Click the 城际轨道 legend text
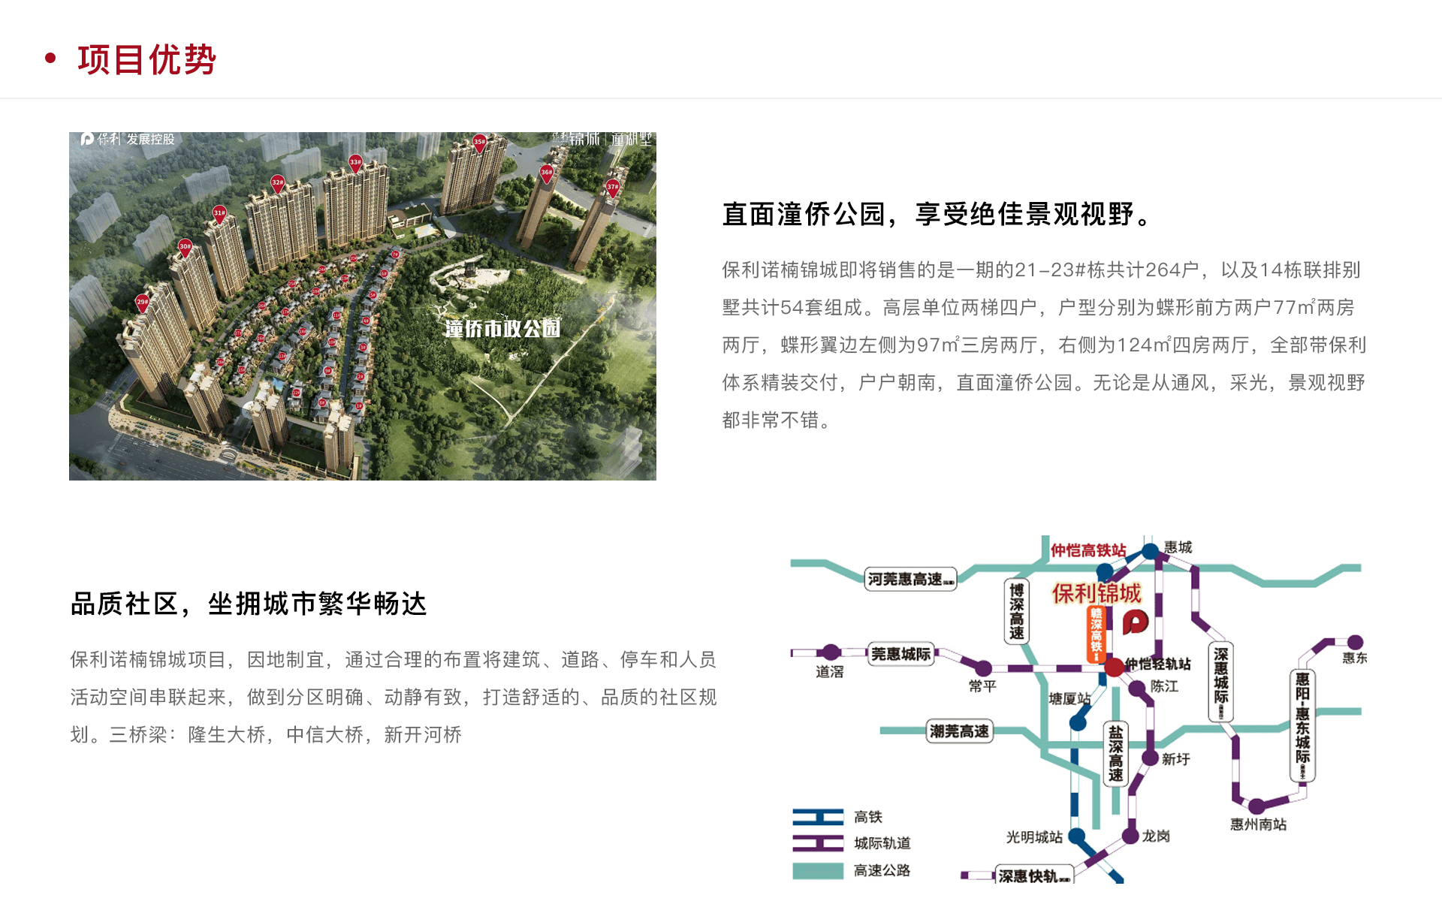The width and height of the screenshot is (1442, 904). point(882,843)
